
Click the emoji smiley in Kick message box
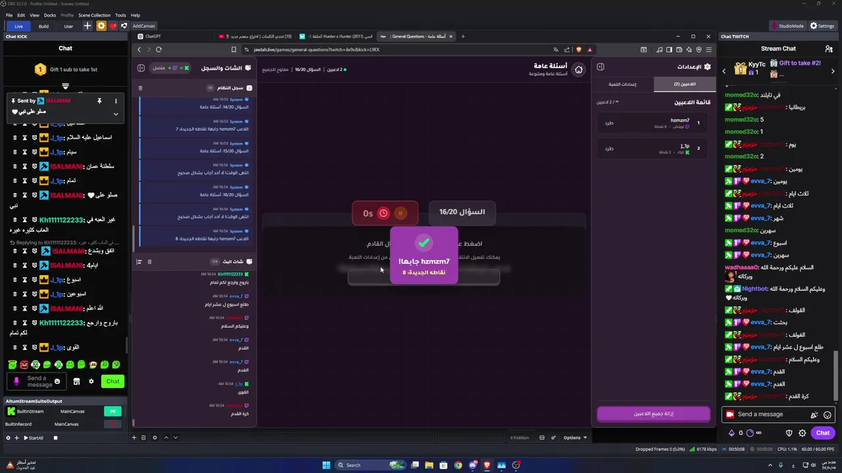pos(57,382)
